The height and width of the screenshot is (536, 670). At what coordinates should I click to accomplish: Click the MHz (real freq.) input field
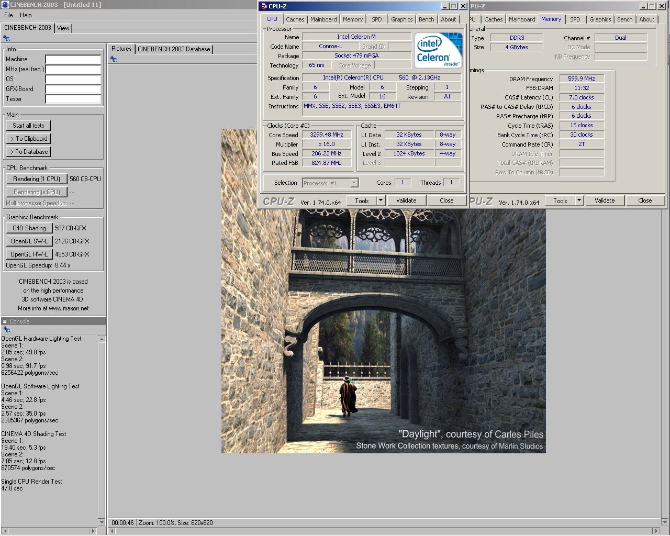tap(73, 69)
